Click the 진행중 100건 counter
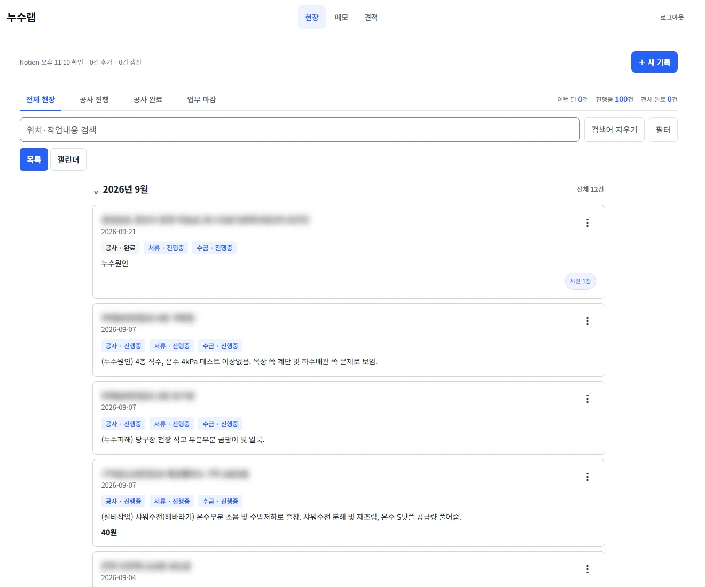This screenshot has width=705, height=587. [x=614, y=100]
